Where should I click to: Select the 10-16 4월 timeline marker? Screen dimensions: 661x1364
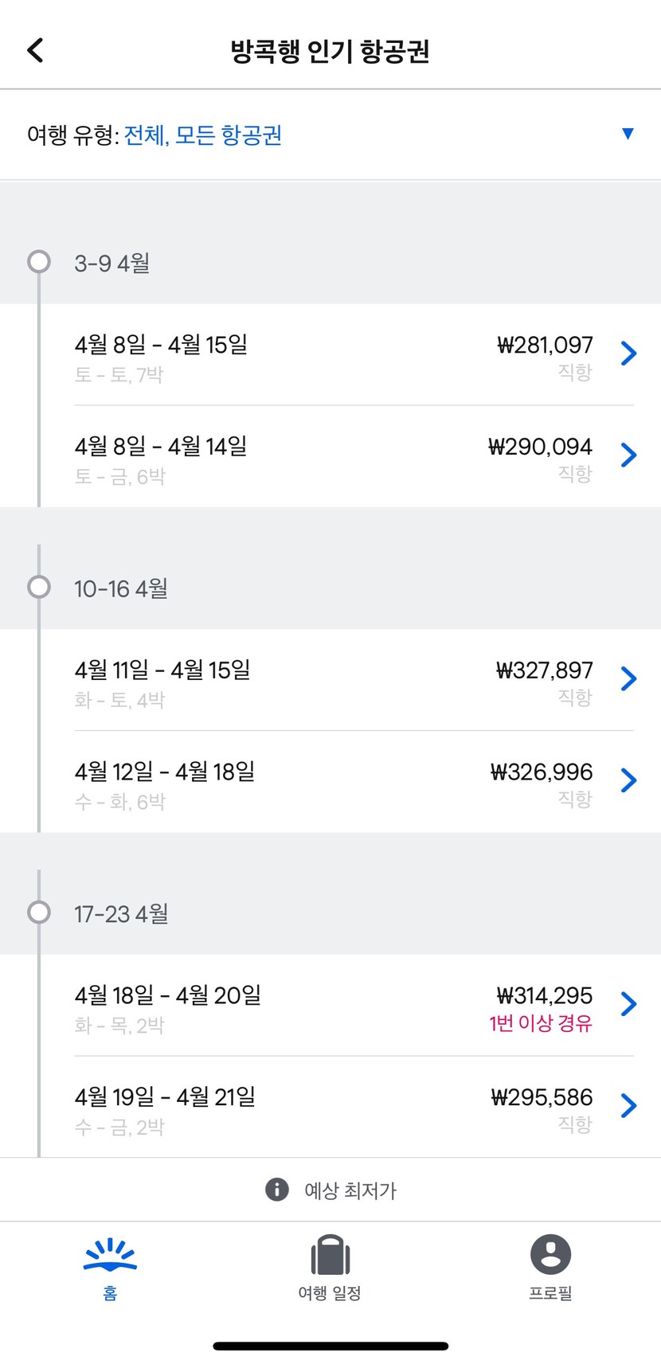[38, 588]
